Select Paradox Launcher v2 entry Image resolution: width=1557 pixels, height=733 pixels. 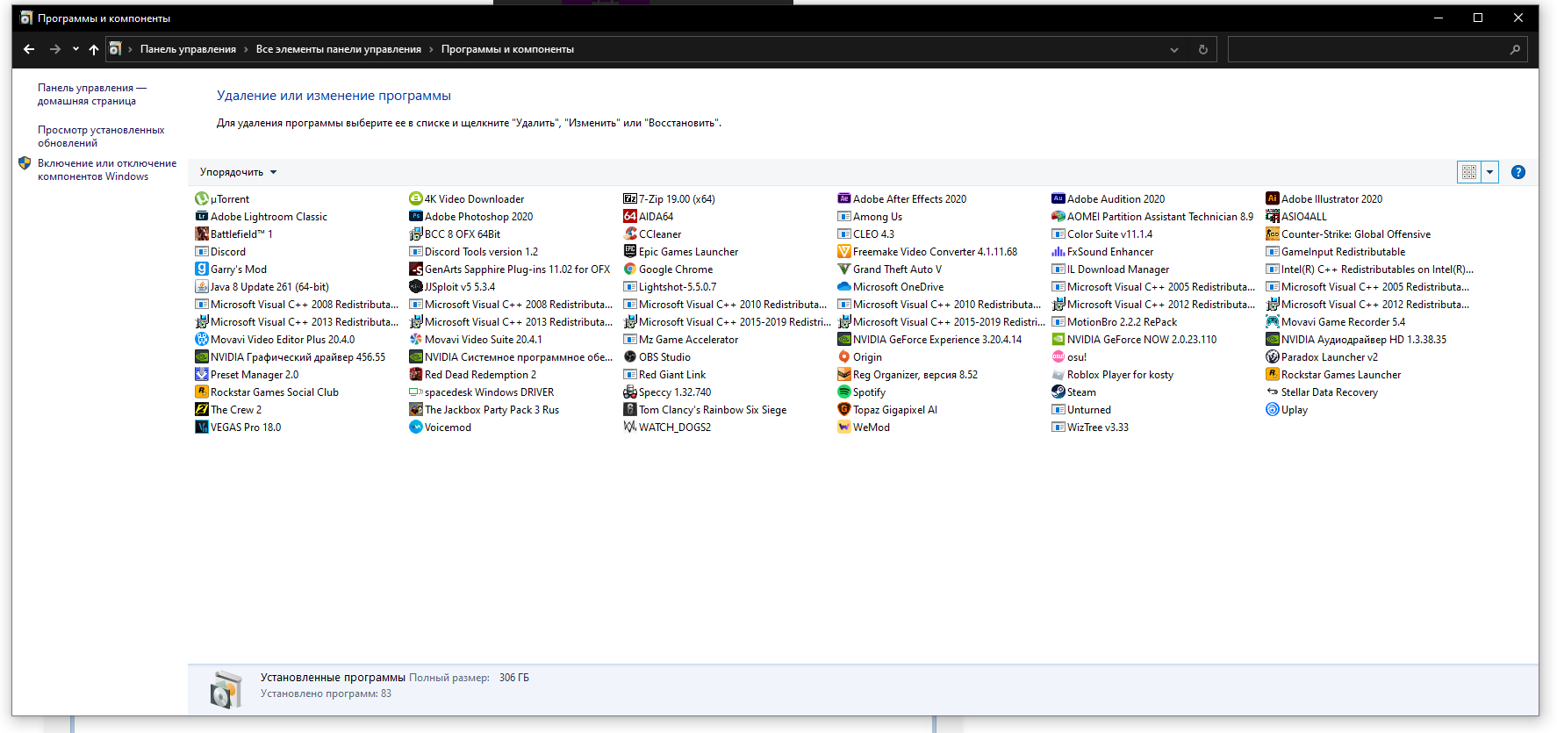point(1322,357)
